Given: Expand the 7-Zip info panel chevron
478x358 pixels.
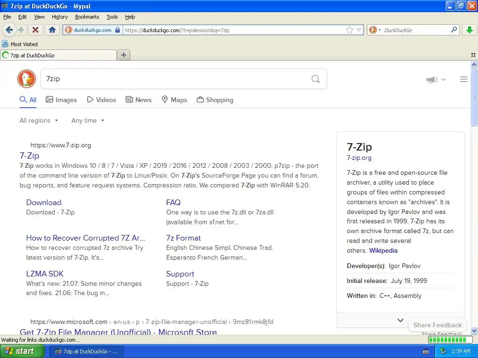Looking at the screenshot, I should coord(400,320).
